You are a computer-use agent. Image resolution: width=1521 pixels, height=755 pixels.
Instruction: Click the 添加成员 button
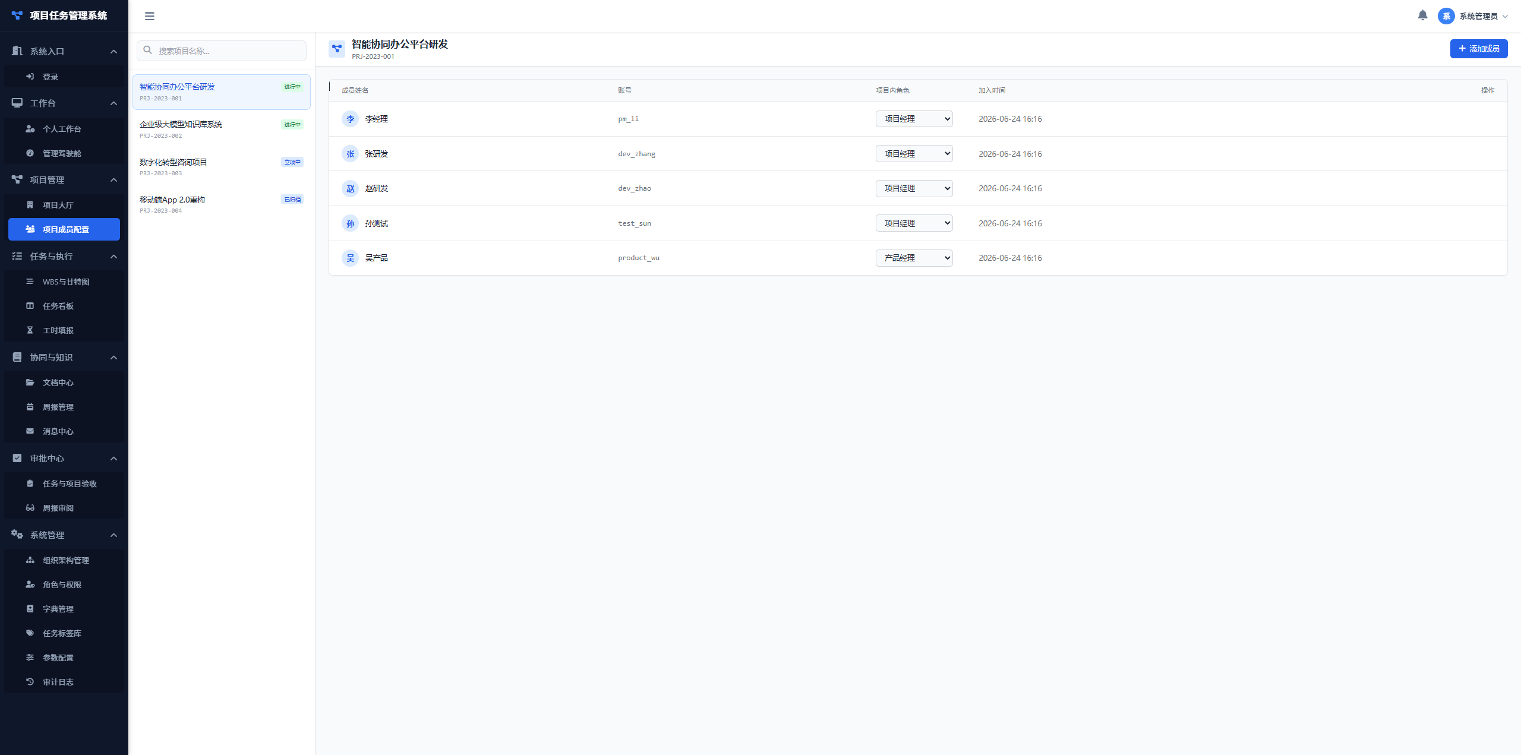click(x=1479, y=49)
